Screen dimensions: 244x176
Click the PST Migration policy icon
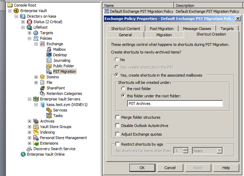point(49,71)
